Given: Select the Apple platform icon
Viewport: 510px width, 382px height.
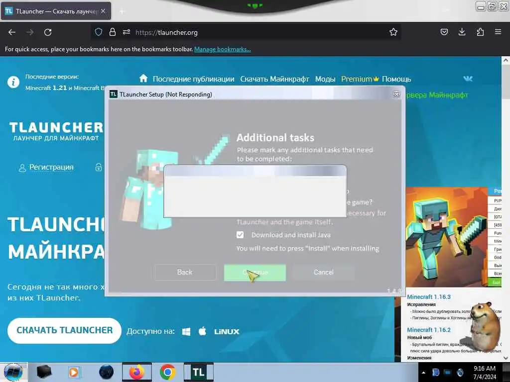Looking at the screenshot, I should point(202,331).
